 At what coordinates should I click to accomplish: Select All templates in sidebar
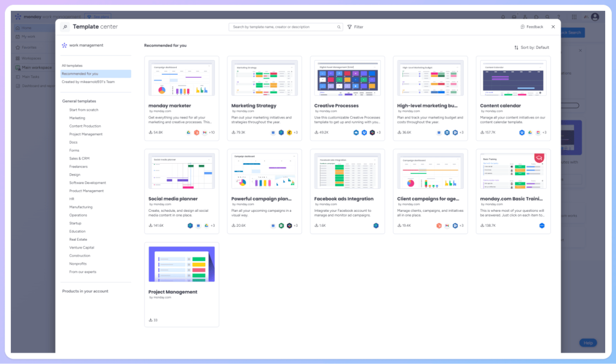[x=72, y=66]
